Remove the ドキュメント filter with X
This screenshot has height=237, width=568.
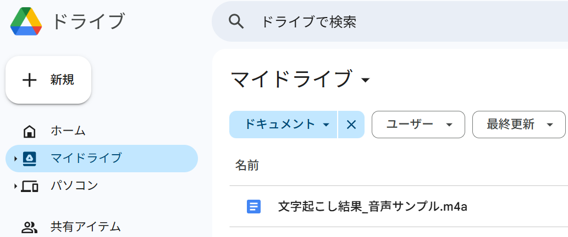351,125
